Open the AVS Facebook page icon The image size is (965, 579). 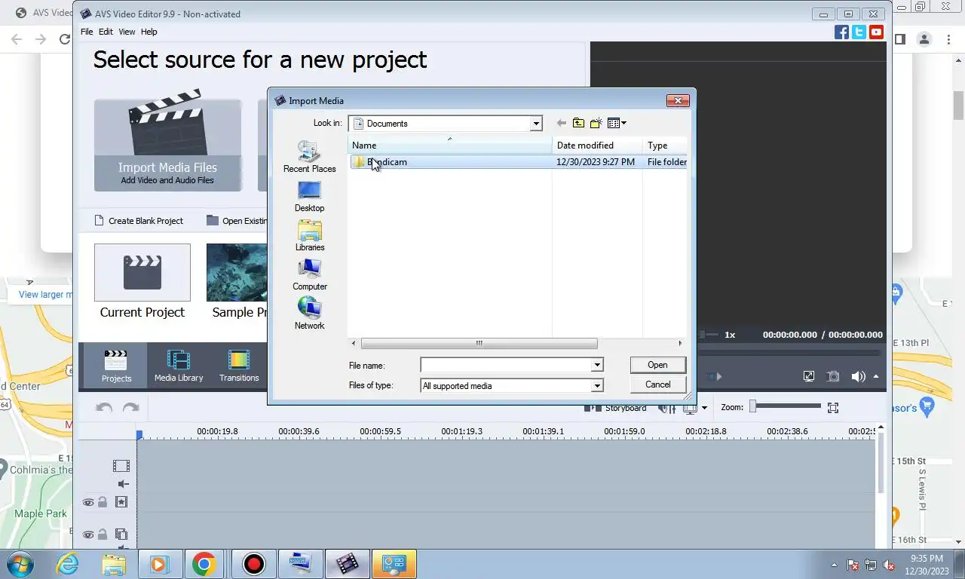[842, 32]
